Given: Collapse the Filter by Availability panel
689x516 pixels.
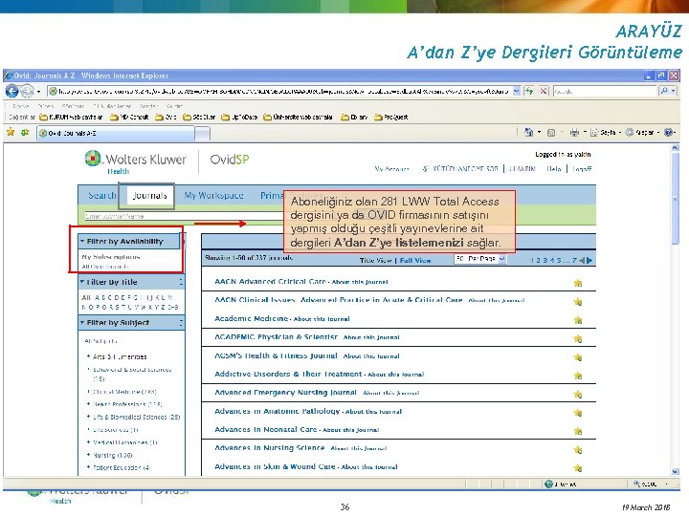Looking at the screenshot, I should coord(82,241).
